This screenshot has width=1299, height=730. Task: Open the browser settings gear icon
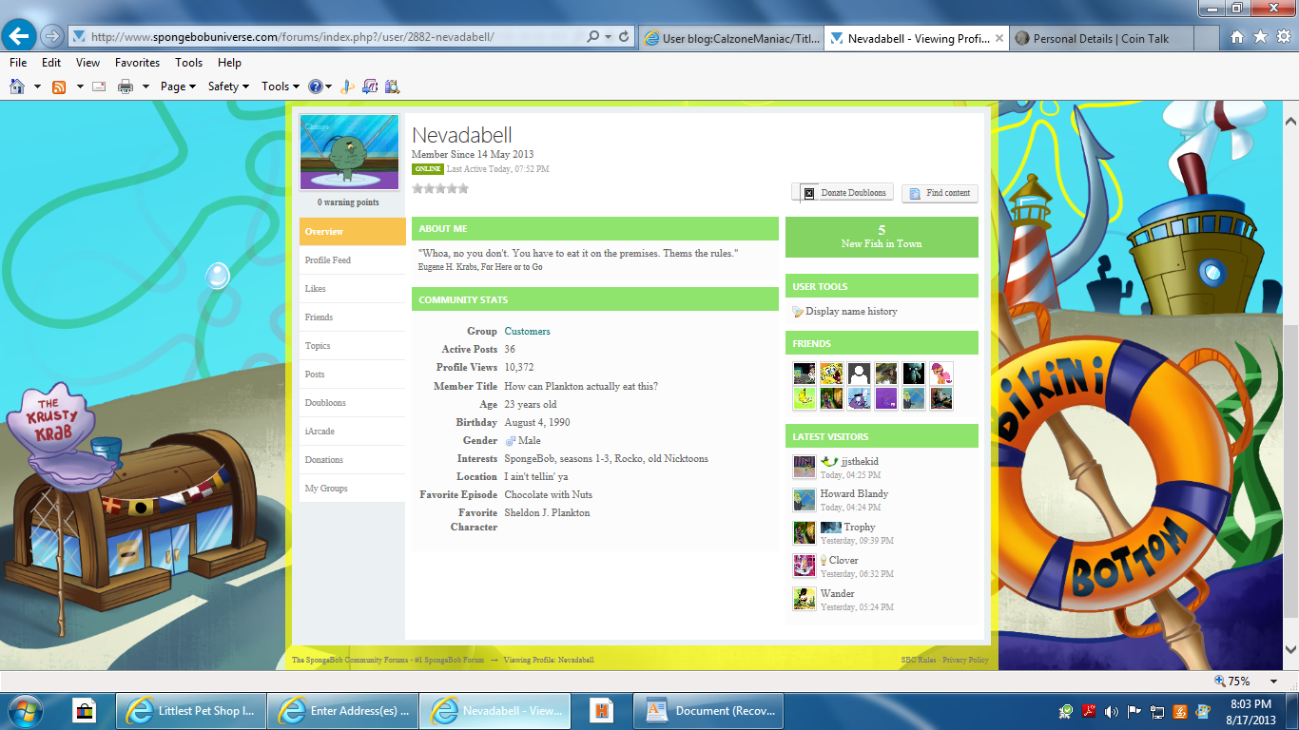(1284, 37)
